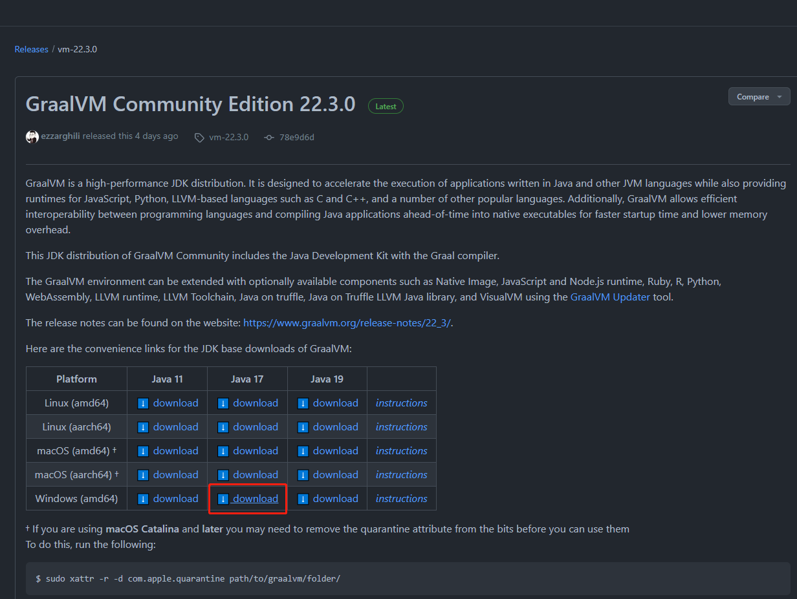Open commit 78e9d6d

297,137
